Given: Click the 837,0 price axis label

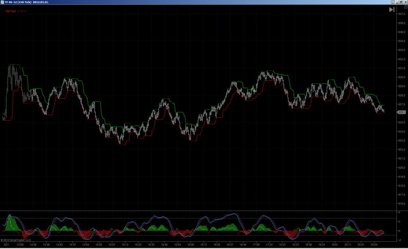Looking at the screenshot, I should tap(402, 14).
